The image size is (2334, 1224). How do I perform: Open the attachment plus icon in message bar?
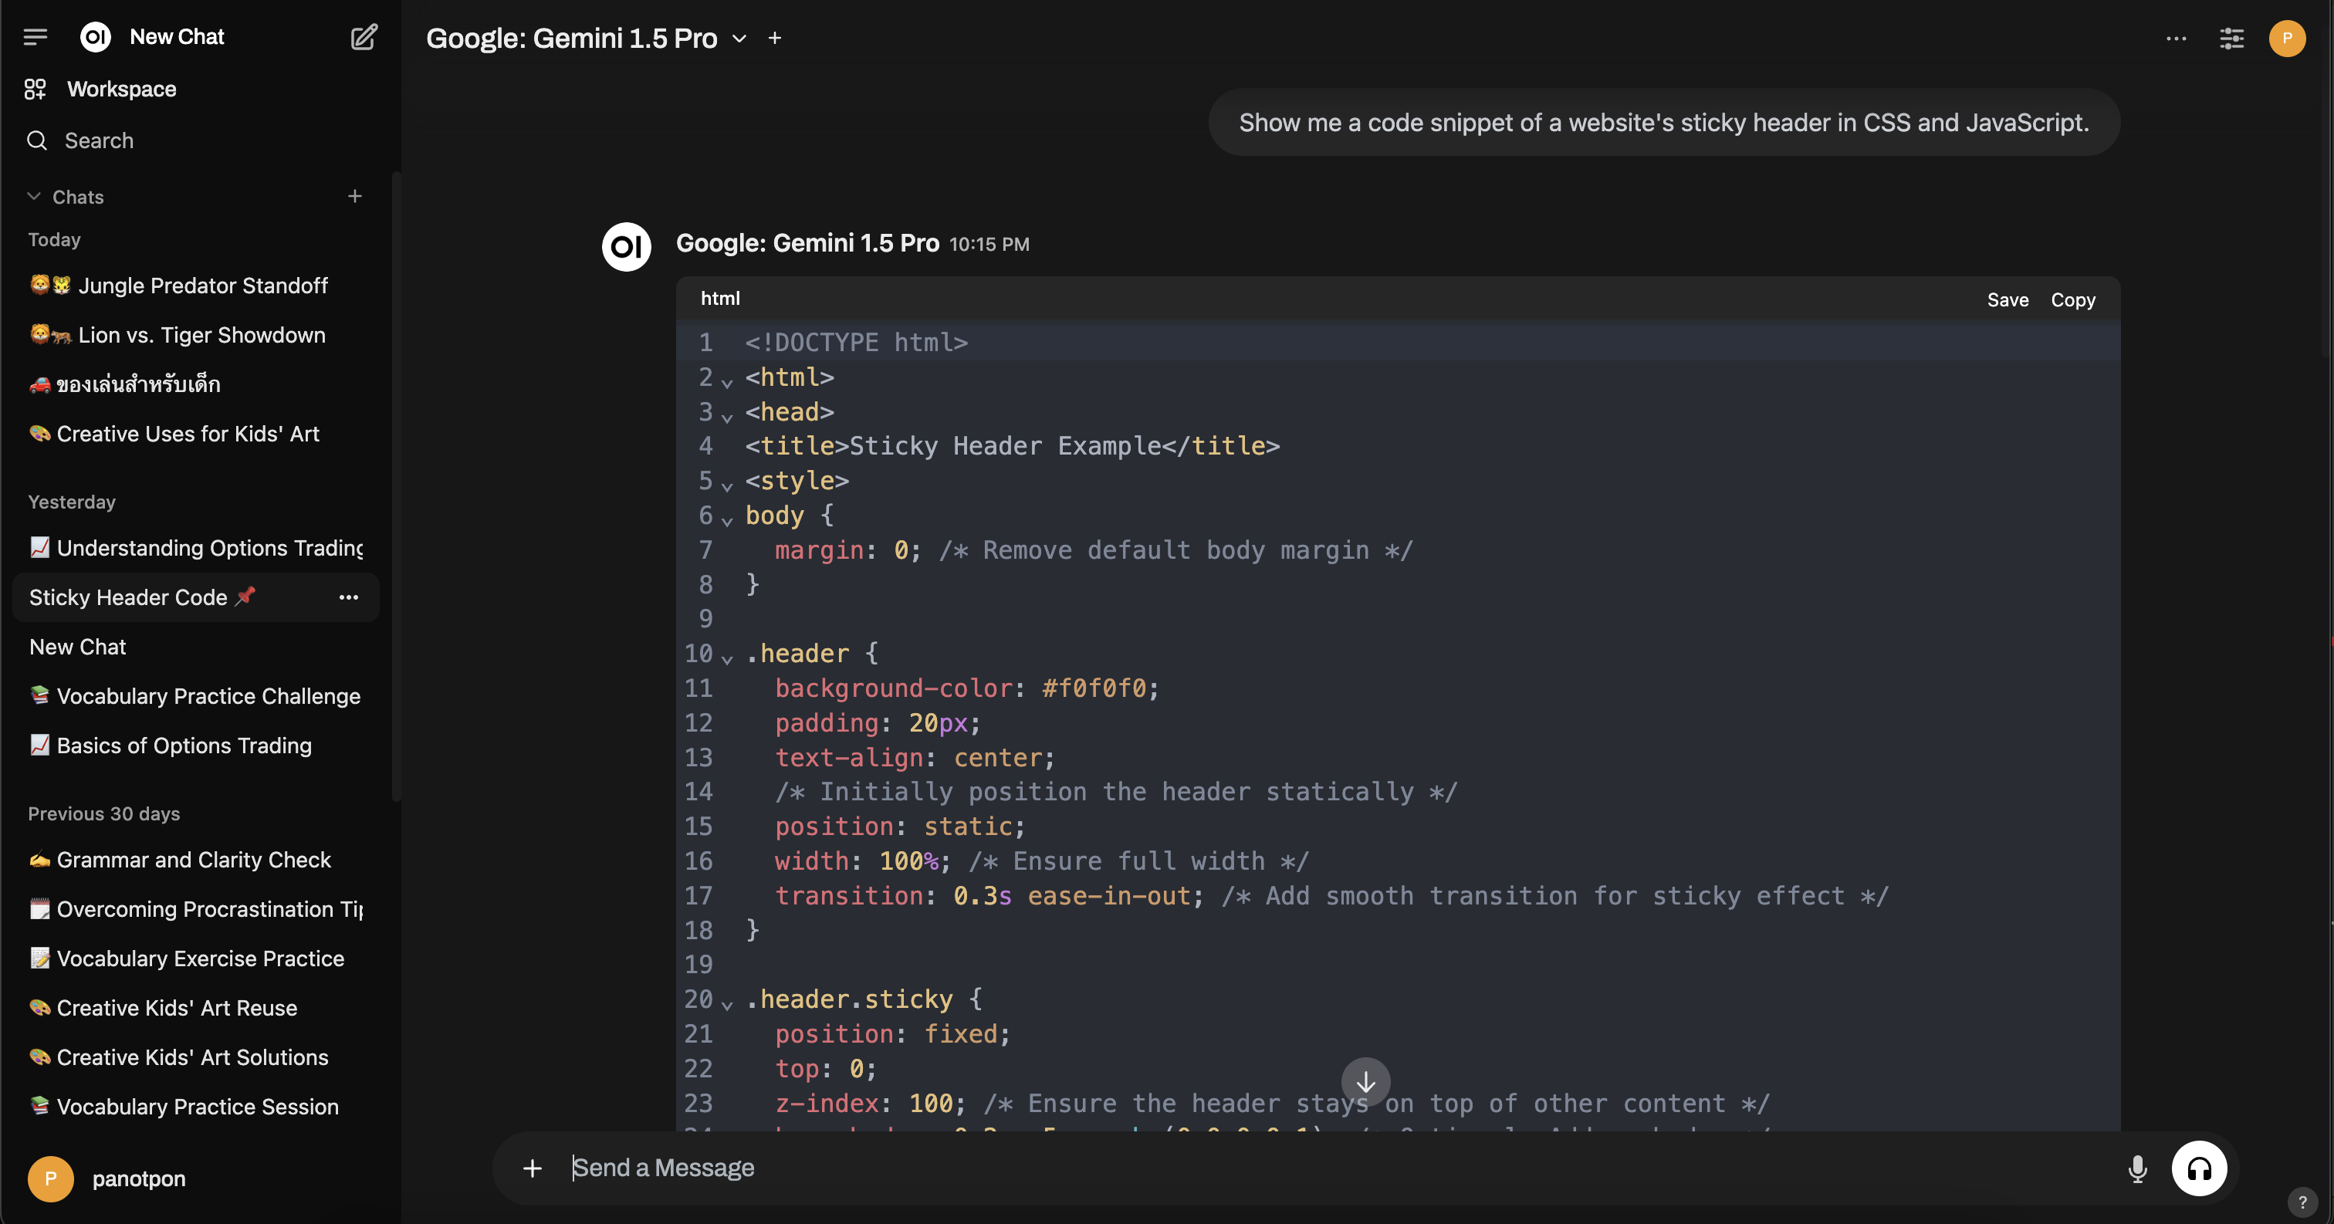(532, 1168)
